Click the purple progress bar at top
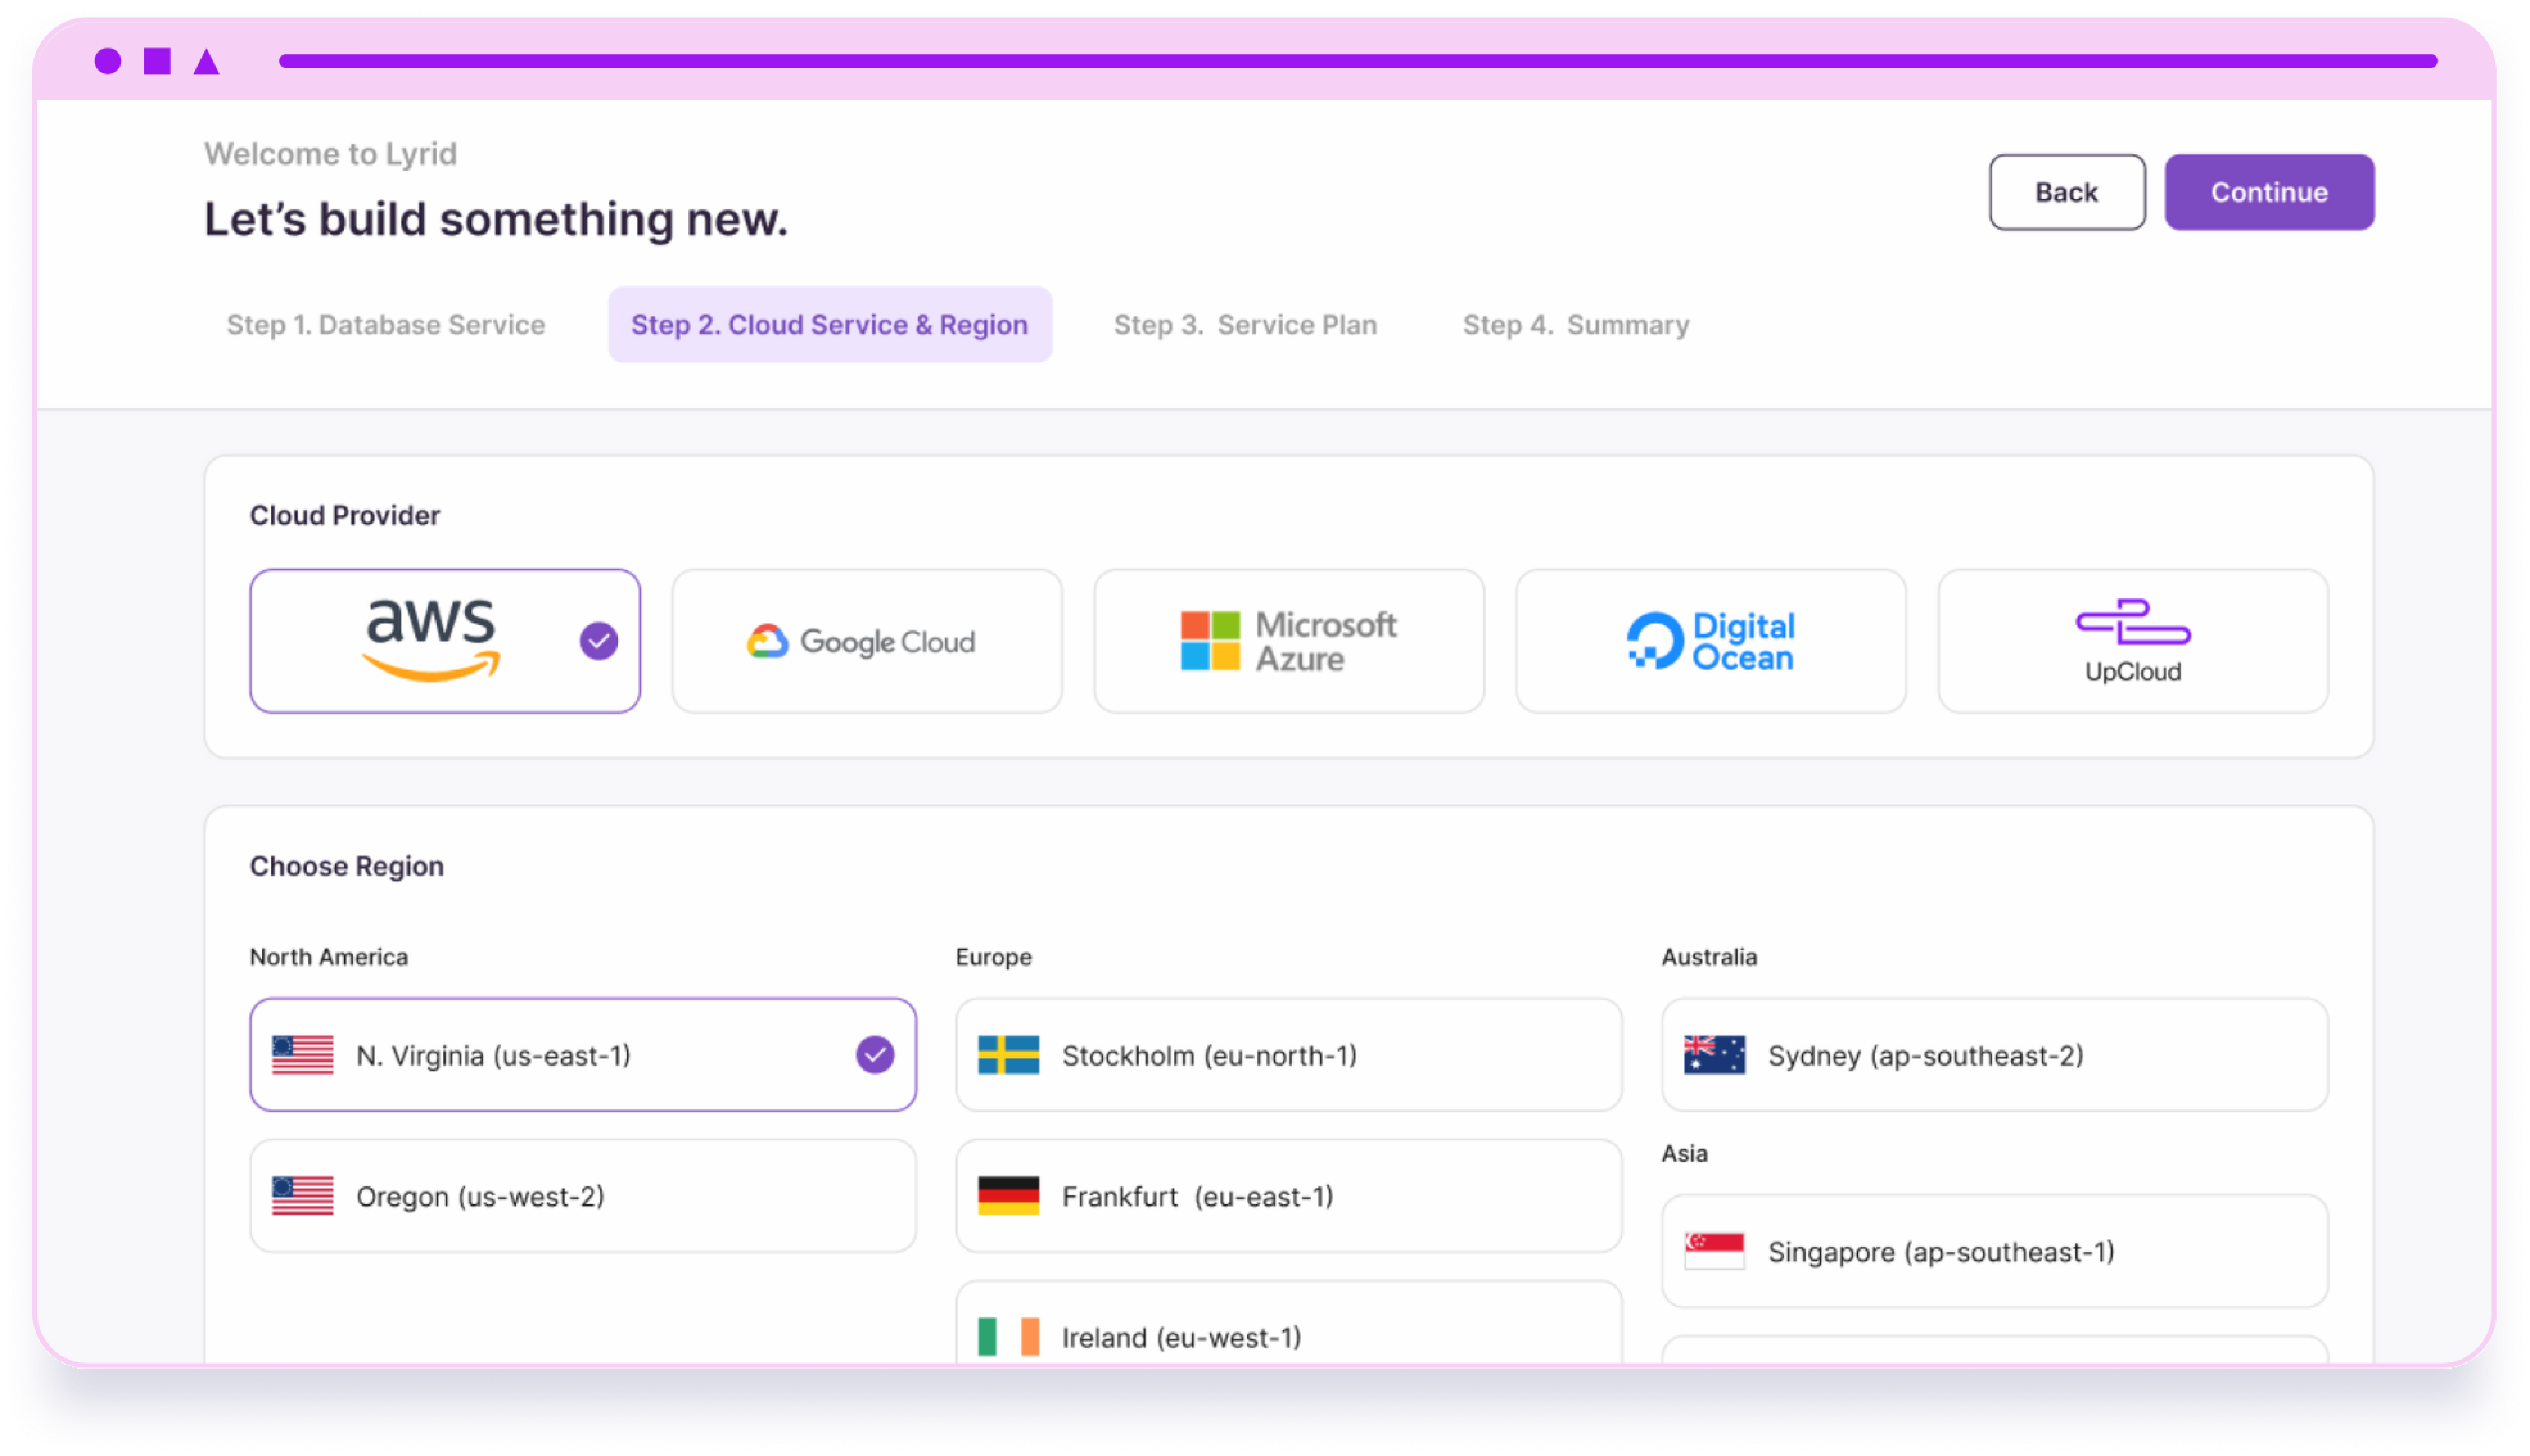This screenshot has height=1456, width=2530. pos(1358,61)
